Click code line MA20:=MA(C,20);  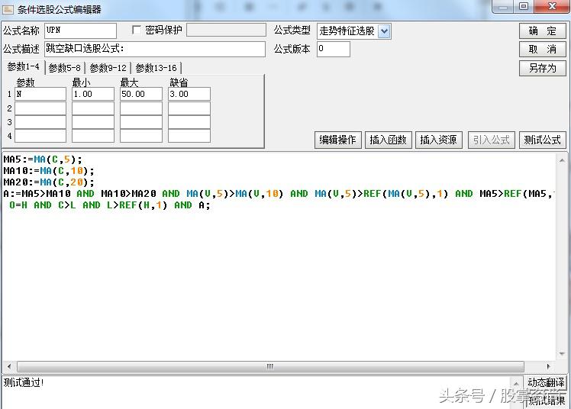[49, 182]
